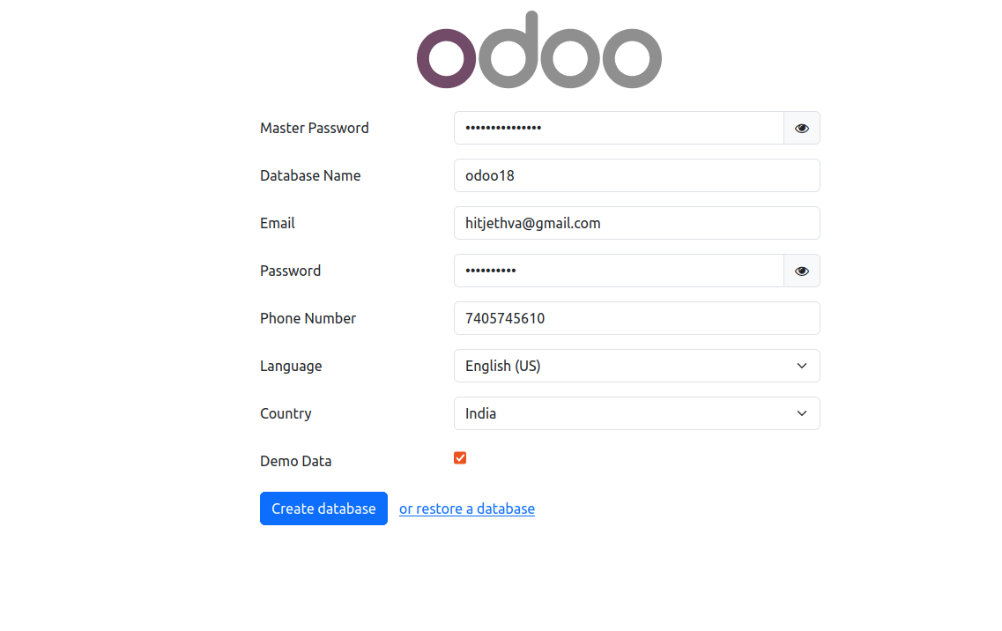Click the "Phone Number" label
Viewport: 1002px width, 631px height.
308,318
